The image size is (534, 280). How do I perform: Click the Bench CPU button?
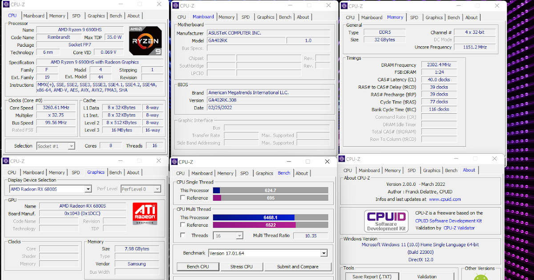198,267
